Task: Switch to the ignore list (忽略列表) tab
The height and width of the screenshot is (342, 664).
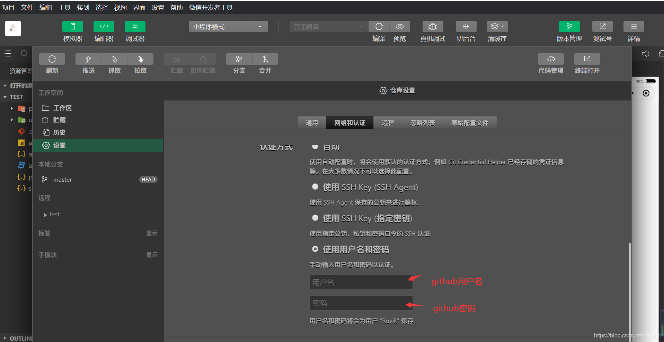Action: click(423, 123)
